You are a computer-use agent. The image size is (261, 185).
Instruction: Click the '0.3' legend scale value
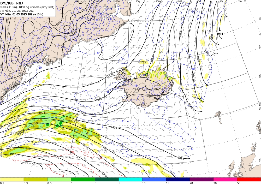click(x=26, y=183)
